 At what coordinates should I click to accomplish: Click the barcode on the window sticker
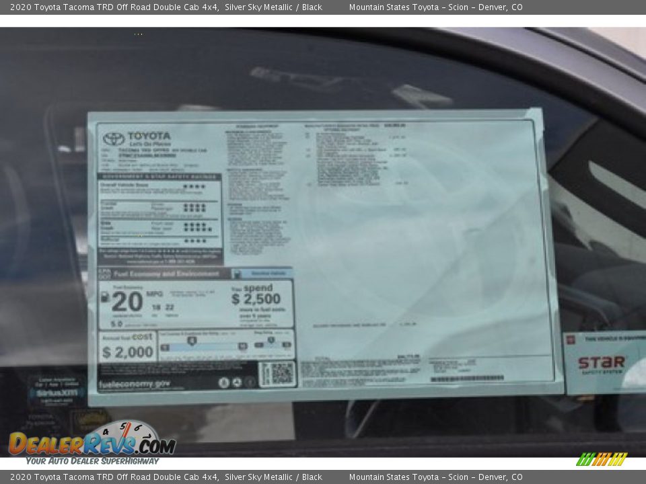(466, 378)
